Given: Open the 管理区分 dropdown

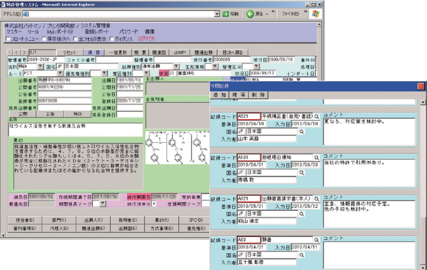Looking at the screenshot, I should pos(256,66).
